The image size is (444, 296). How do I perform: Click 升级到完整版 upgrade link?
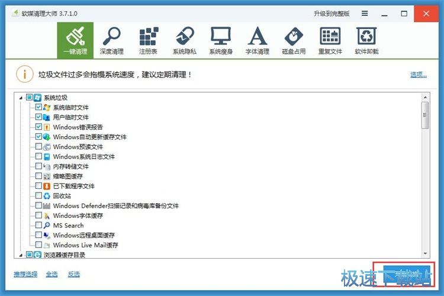point(332,14)
